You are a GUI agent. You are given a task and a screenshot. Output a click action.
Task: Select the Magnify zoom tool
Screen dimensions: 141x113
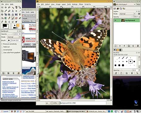(x=9, y=11)
